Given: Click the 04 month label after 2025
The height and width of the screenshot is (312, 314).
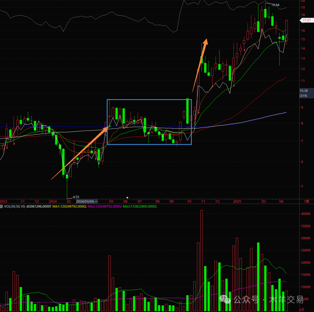Looking at the screenshot, I should click(x=281, y=202).
